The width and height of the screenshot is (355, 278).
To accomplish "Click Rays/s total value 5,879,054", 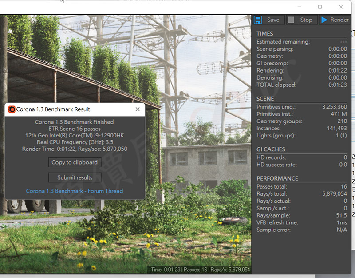I will pyautogui.click(x=335, y=193).
